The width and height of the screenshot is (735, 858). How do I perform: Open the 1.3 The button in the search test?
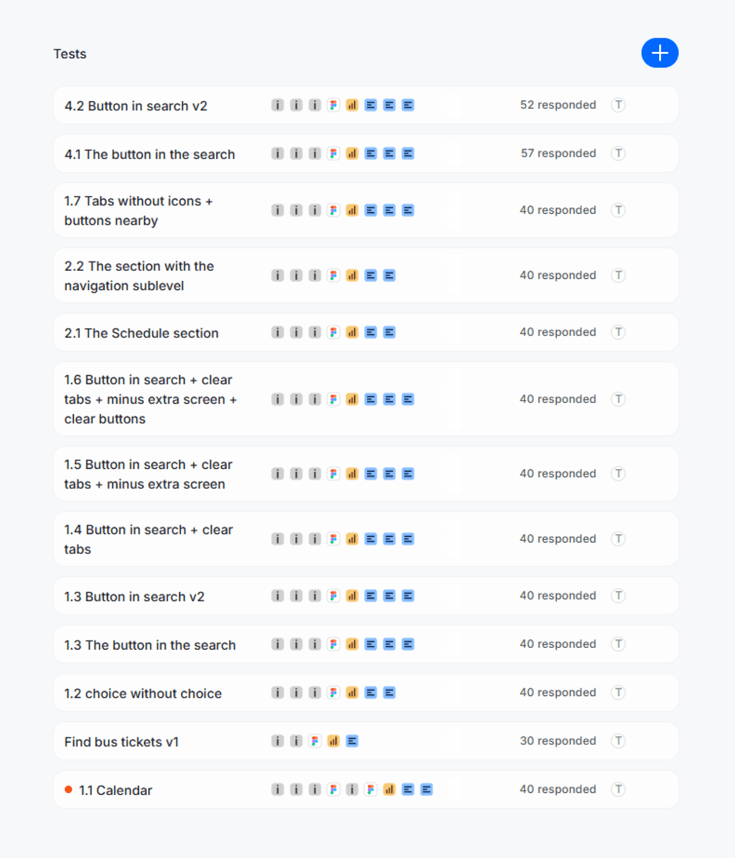[366, 644]
